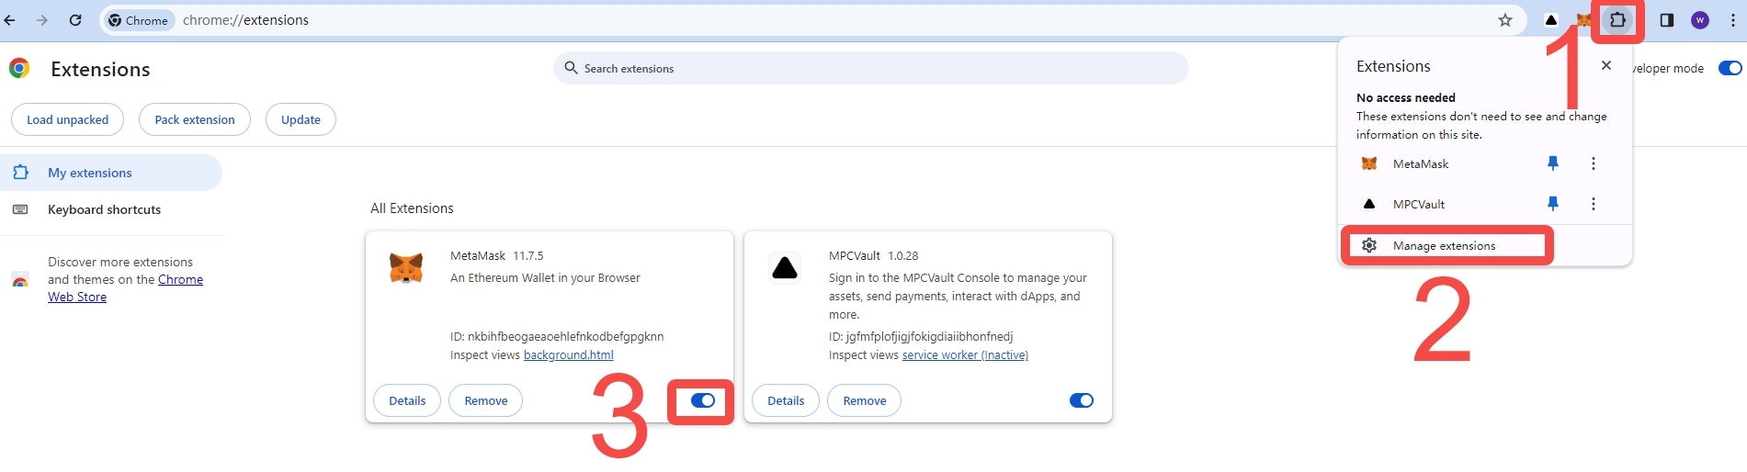Click the address bar URL

245,20
